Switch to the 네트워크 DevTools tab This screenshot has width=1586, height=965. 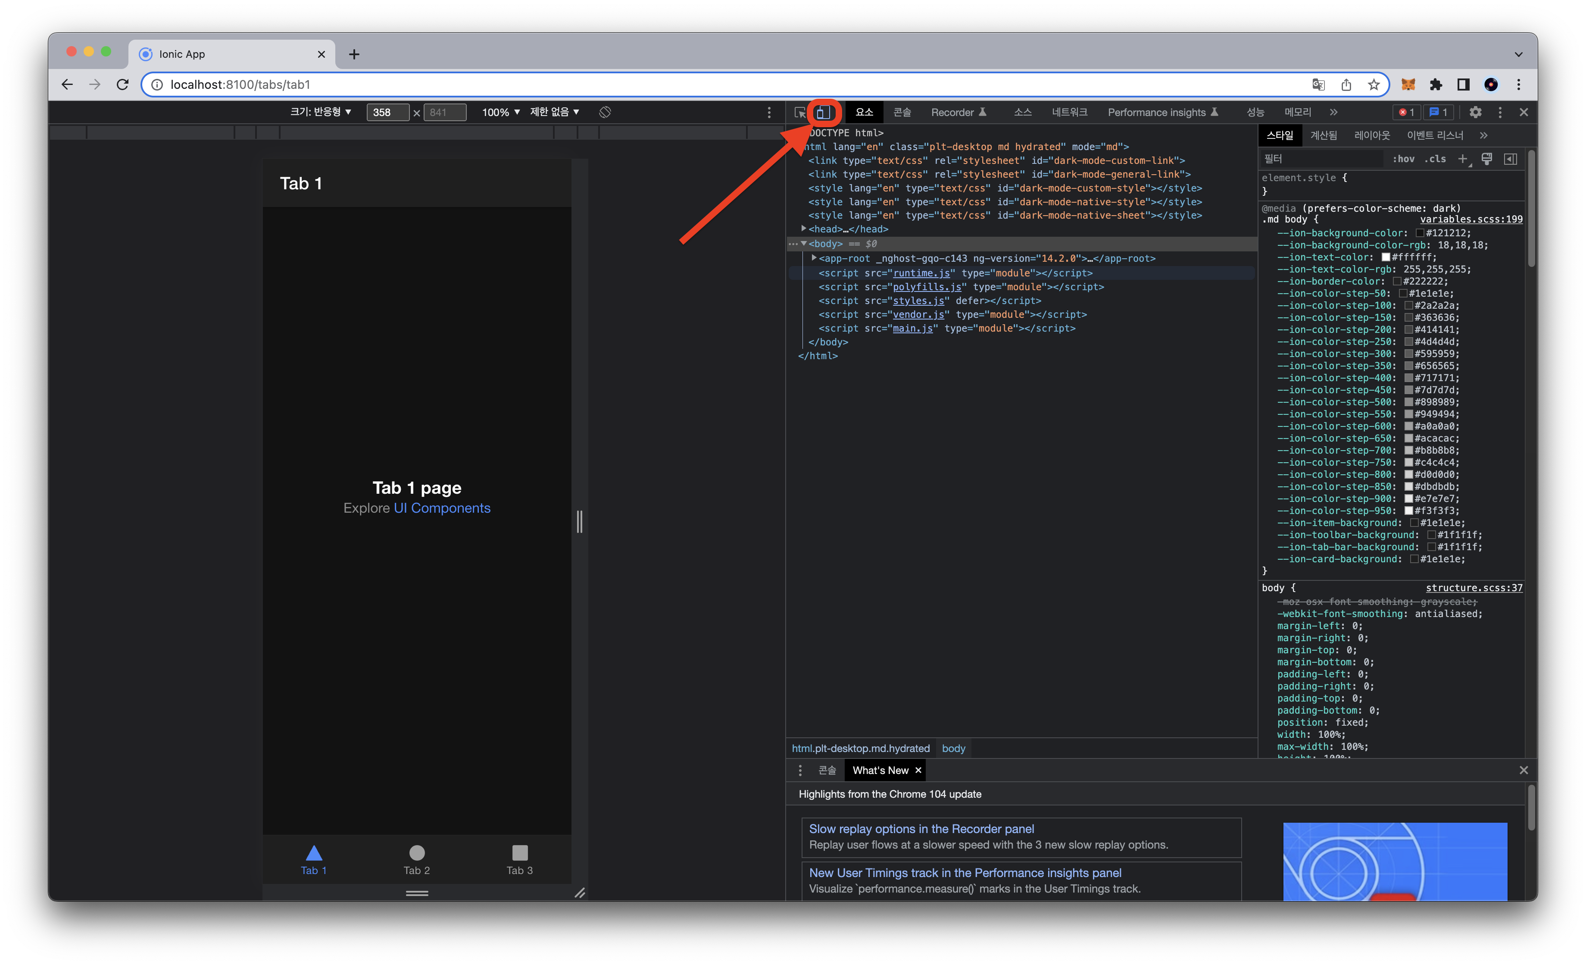click(x=1069, y=112)
